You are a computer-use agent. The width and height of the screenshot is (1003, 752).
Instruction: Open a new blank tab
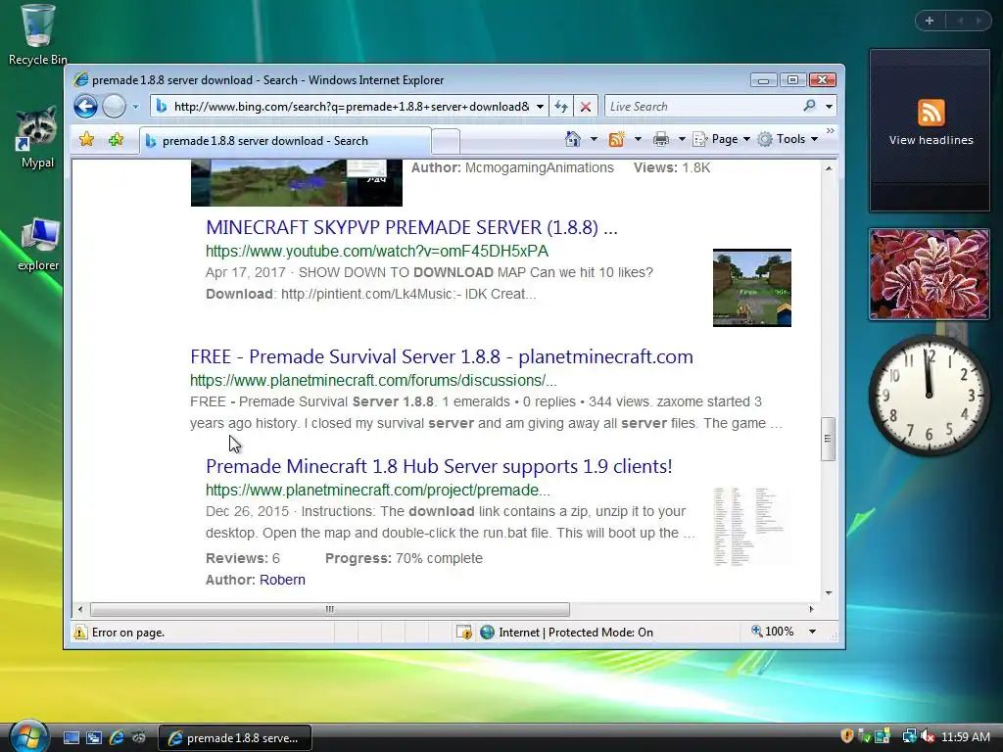[x=446, y=141]
